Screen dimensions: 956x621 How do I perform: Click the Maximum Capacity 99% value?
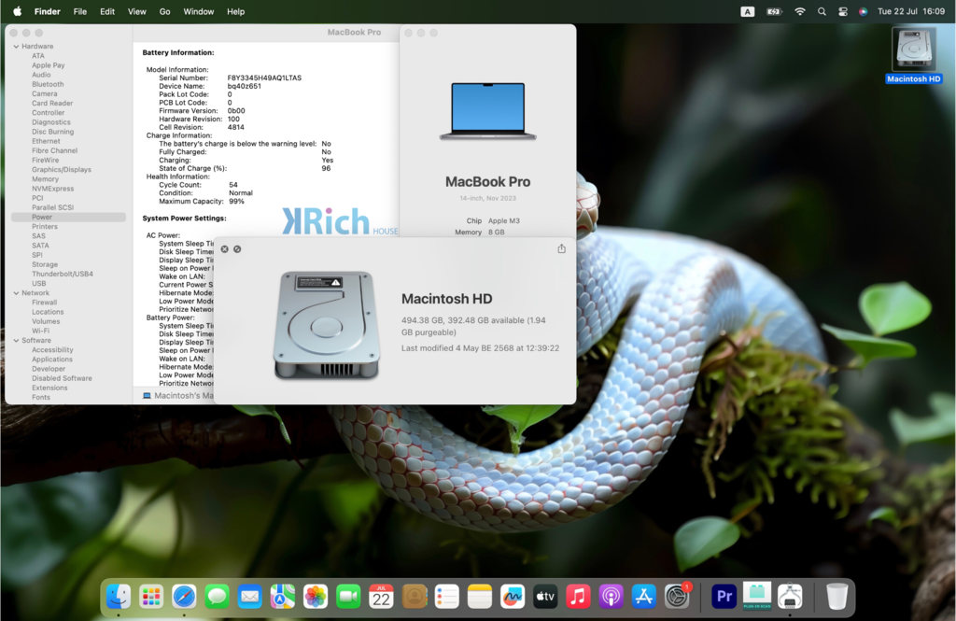pos(236,202)
